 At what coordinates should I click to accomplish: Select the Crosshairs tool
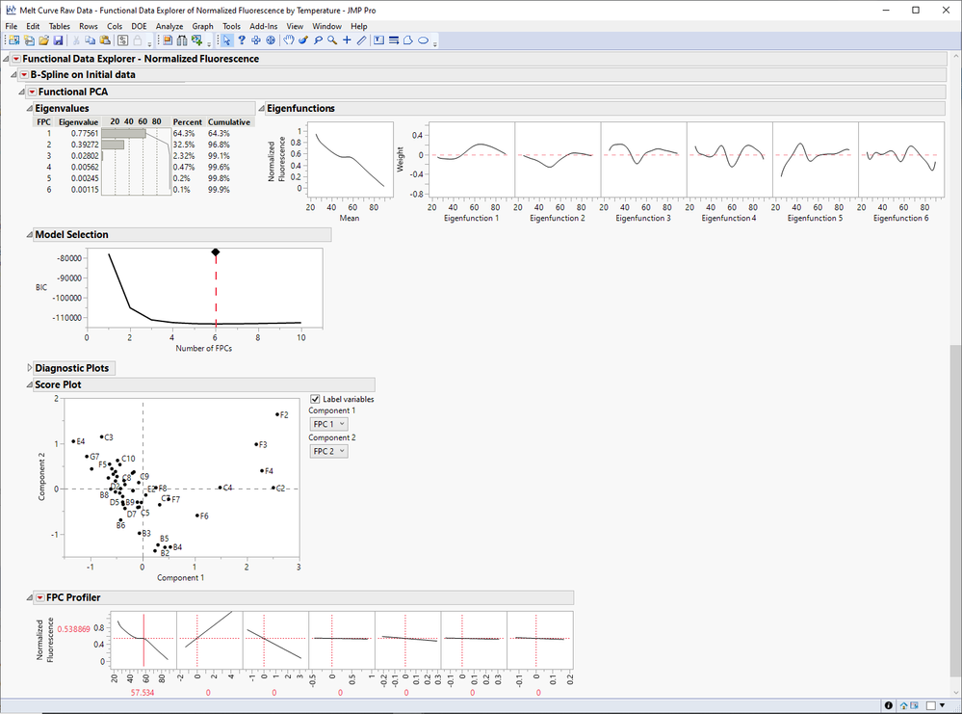(347, 40)
